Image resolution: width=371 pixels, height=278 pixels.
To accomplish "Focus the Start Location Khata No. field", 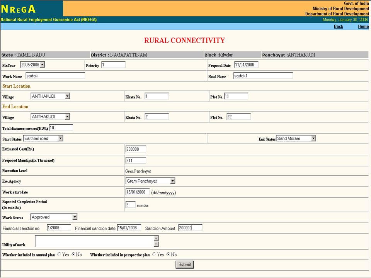I will pos(157,96).
